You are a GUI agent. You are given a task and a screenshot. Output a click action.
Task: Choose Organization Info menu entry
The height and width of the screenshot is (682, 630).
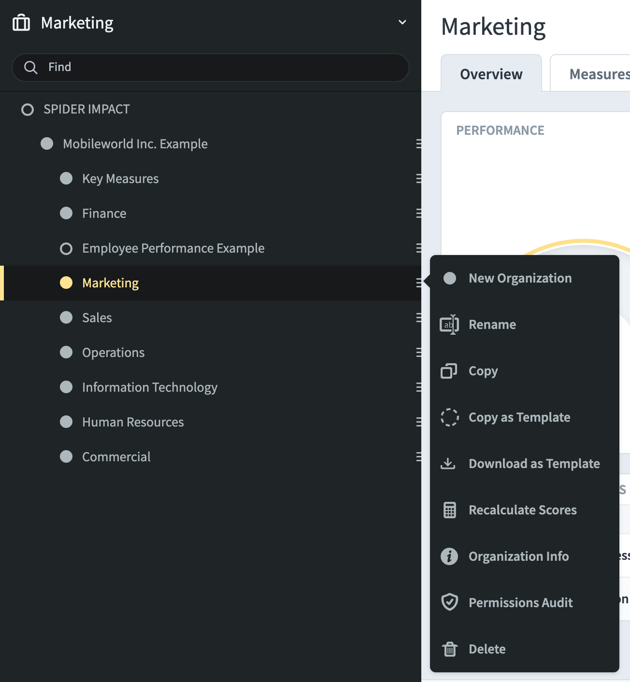525,556
